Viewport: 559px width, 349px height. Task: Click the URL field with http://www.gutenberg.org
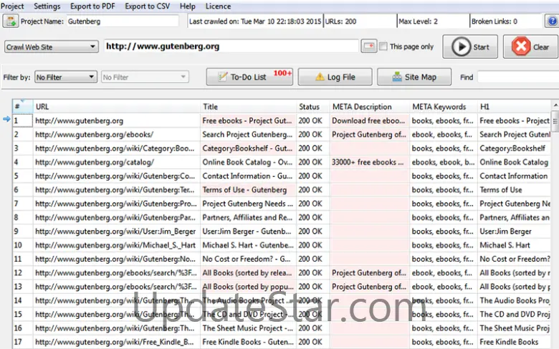coord(231,47)
